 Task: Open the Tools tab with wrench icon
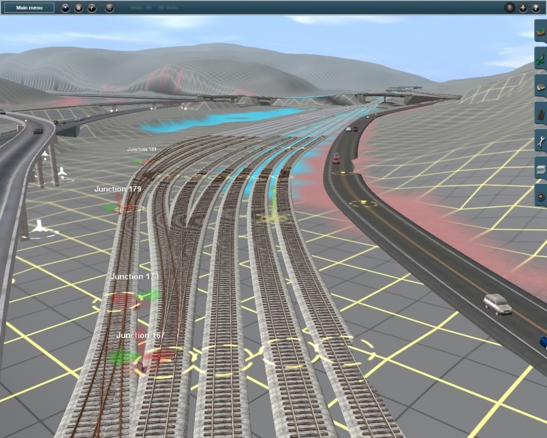(541, 141)
